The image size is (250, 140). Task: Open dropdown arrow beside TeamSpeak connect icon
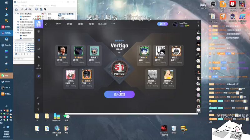click(19, 10)
